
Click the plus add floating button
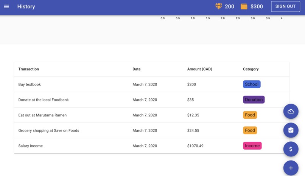pyautogui.click(x=291, y=168)
